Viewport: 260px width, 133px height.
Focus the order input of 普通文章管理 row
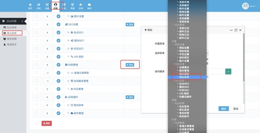point(47,73)
